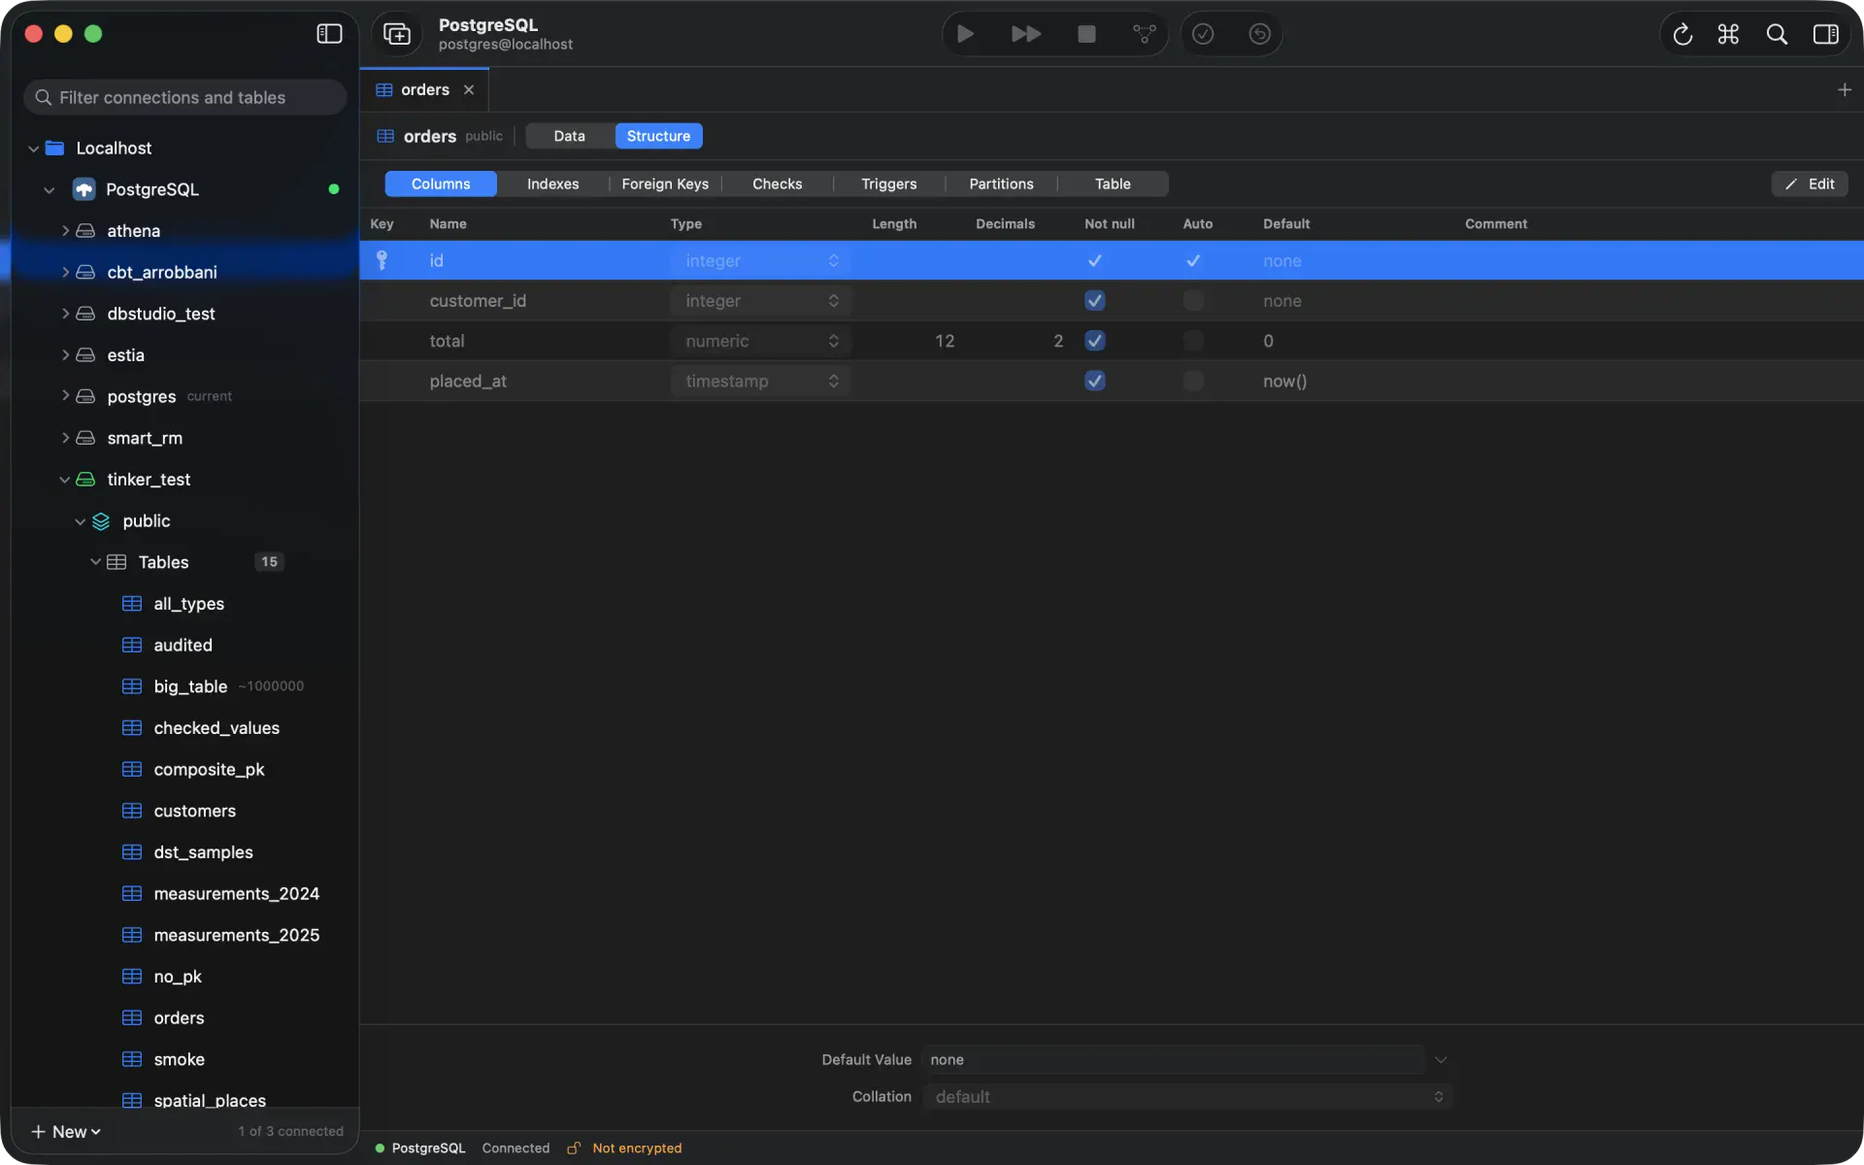Viewport: 1864px width, 1165px height.
Task: Click the Edit button
Action: pos(1810,183)
